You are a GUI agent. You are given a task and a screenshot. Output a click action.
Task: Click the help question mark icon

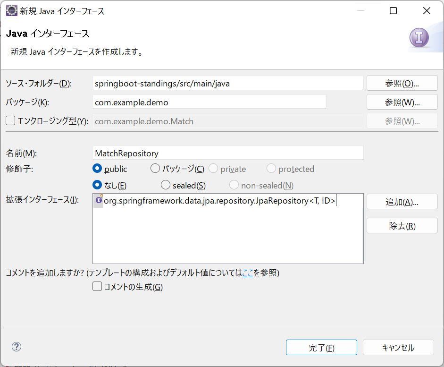point(17,347)
